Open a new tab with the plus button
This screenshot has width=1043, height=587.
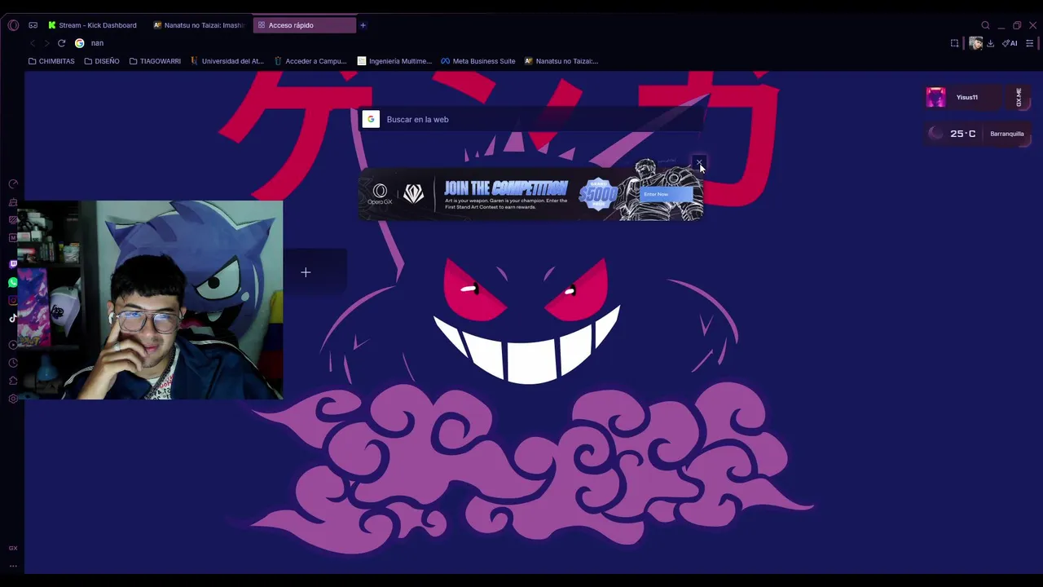point(363,25)
